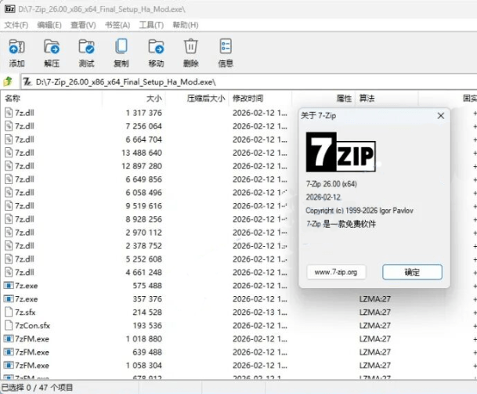Click the 移动 (Move) toolbar icon
Viewport: 477px width, 394px height.
coord(156,46)
